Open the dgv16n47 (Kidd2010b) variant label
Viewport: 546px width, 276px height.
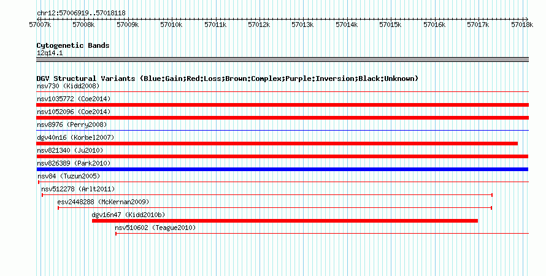[128, 215]
